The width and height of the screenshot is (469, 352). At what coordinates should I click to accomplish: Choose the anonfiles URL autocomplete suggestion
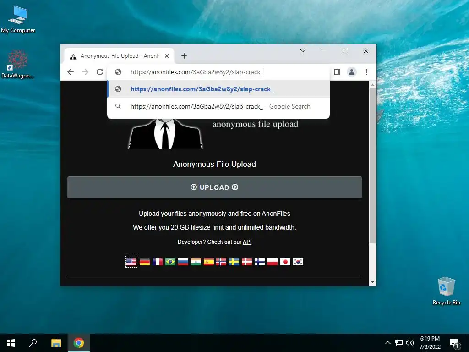(x=218, y=89)
